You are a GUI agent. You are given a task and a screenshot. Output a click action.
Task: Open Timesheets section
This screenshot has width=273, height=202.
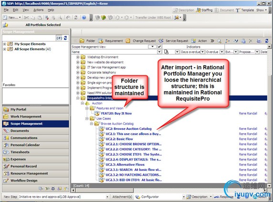point(35,152)
